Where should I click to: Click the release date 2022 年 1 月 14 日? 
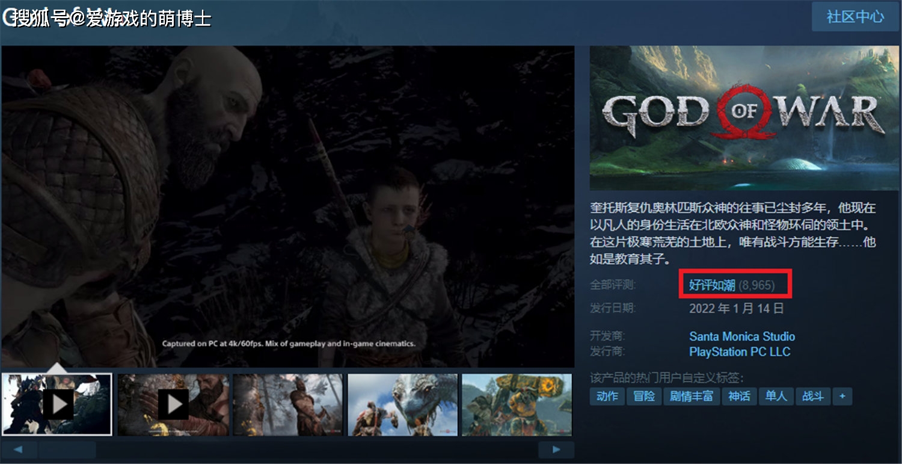737,308
